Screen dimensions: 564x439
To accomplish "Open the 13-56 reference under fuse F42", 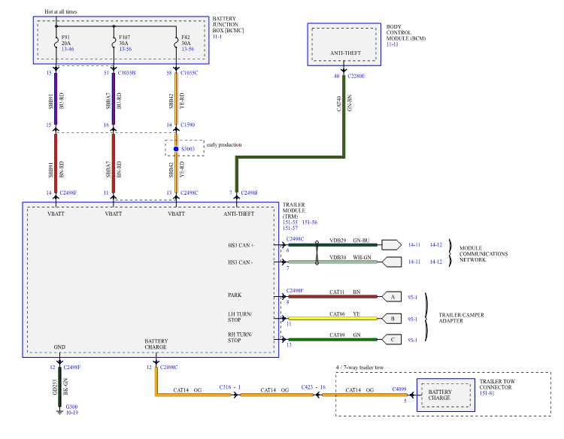I will [188, 49].
